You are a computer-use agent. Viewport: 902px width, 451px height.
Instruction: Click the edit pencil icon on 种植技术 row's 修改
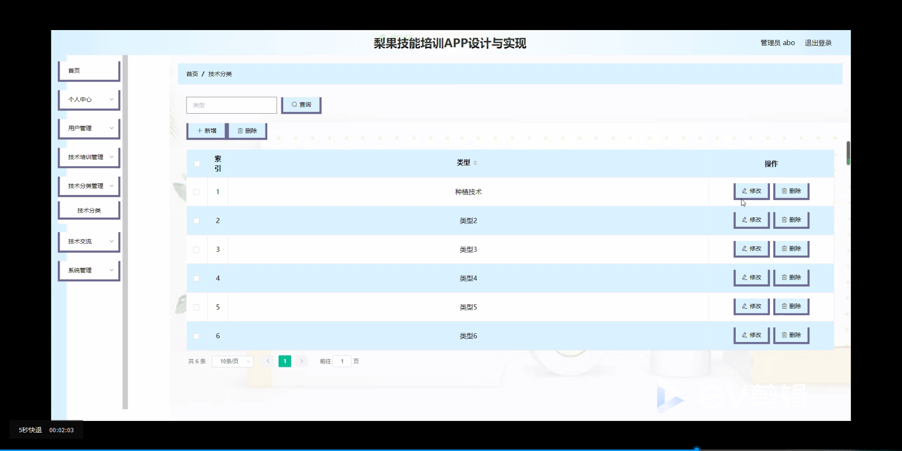(x=744, y=191)
